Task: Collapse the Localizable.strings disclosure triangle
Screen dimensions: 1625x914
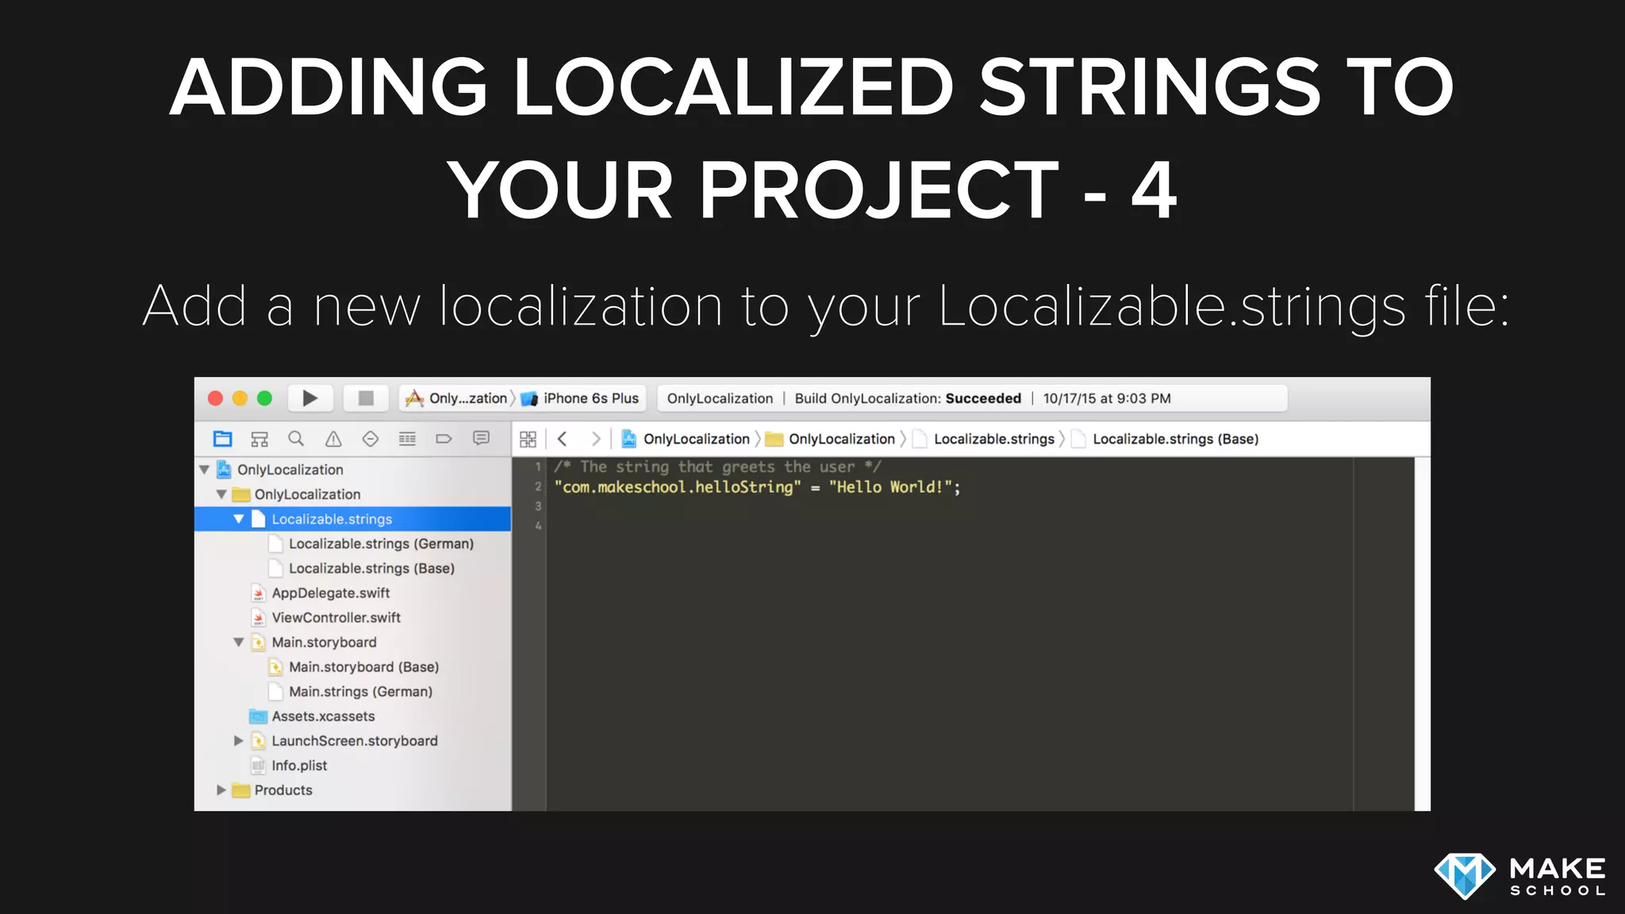Action: coord(239,519)
